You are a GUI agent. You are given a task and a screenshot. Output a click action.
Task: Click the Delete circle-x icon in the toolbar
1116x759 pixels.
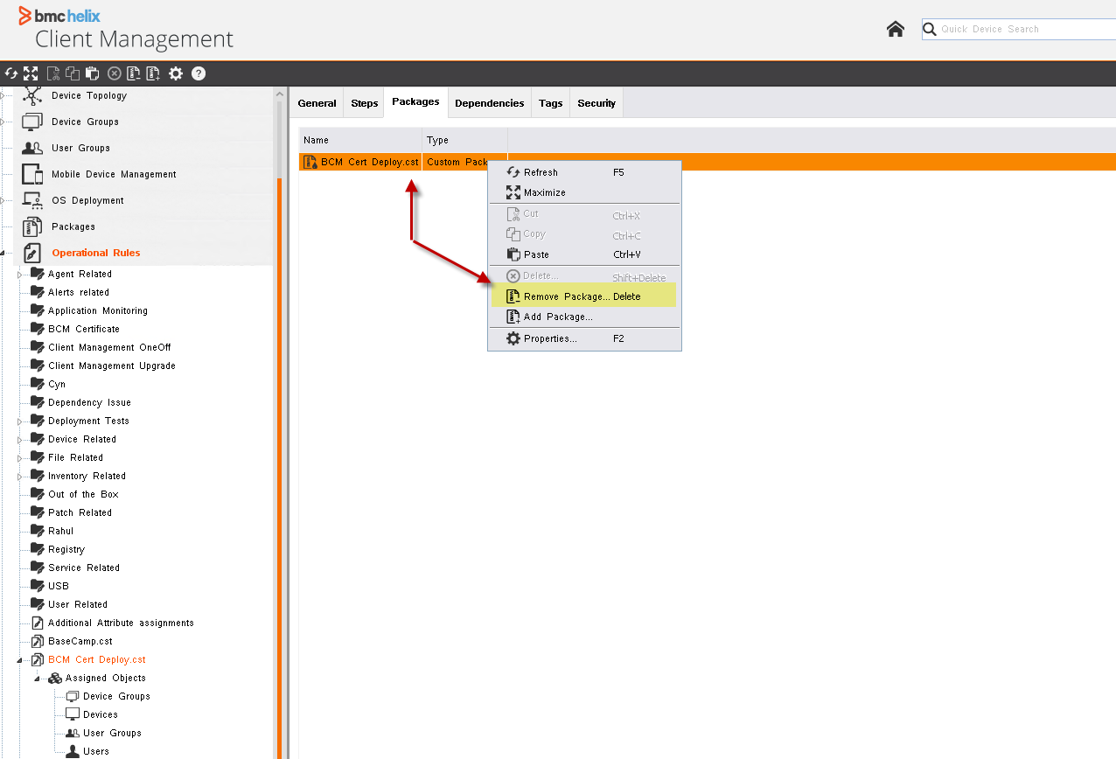(x=114, y=73)
